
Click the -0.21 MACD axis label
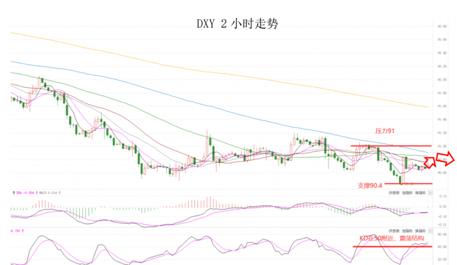tap(442, 225)
